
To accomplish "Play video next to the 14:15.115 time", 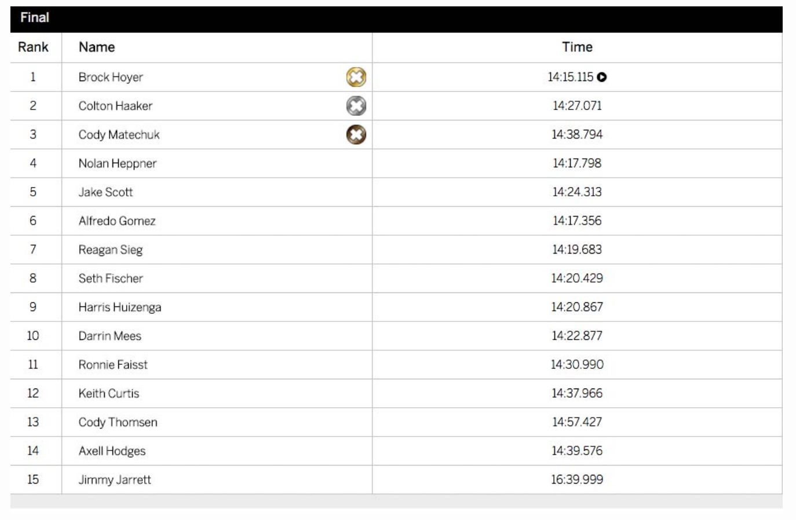I will coord(602,77).
